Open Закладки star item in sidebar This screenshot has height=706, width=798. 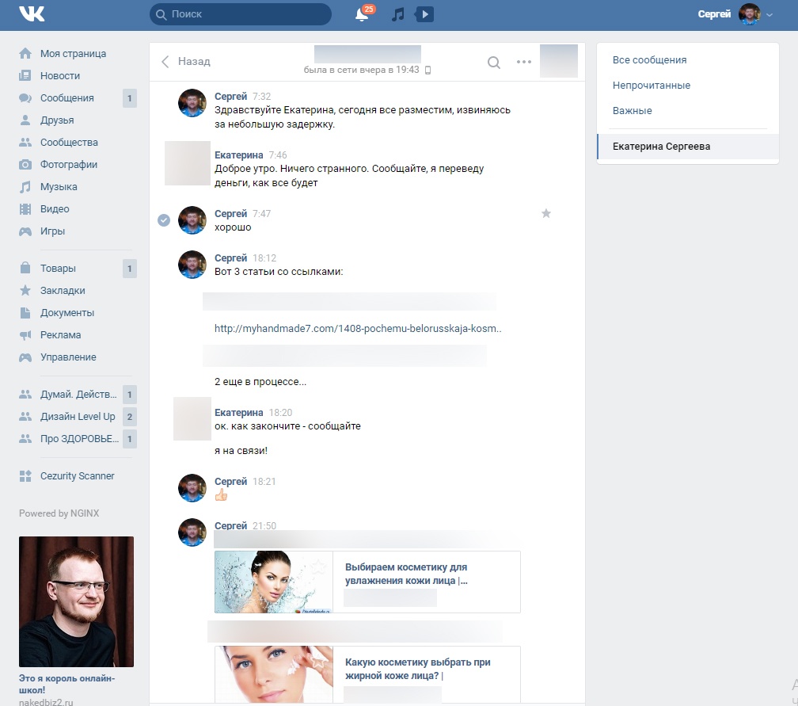coord(62,290)
